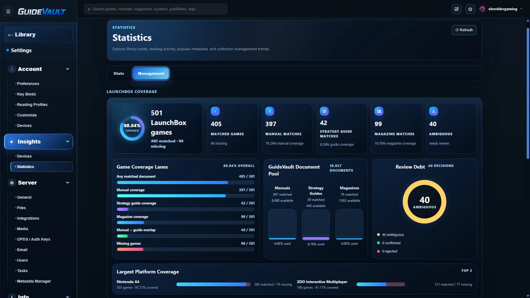The width and height of the screenshot is (530, 298).
Task: Open Integrations in the sidebar
Action: [28, 218]
